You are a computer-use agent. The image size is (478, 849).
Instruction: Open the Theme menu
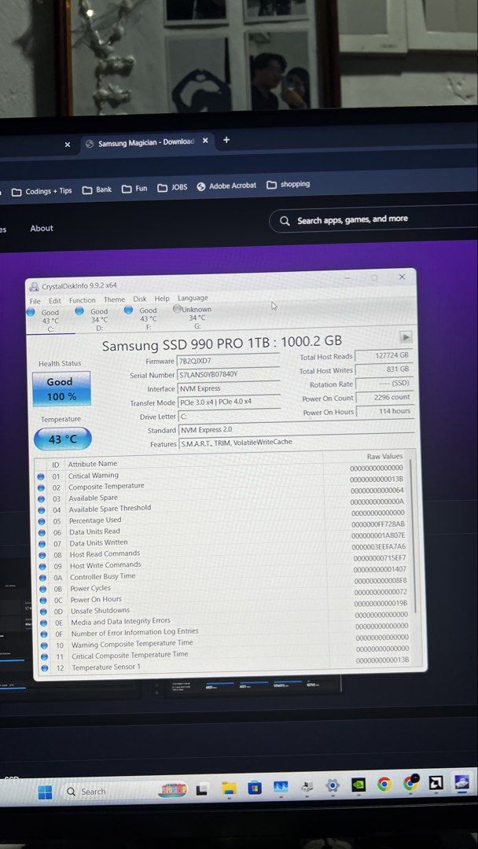coord(114,300)
